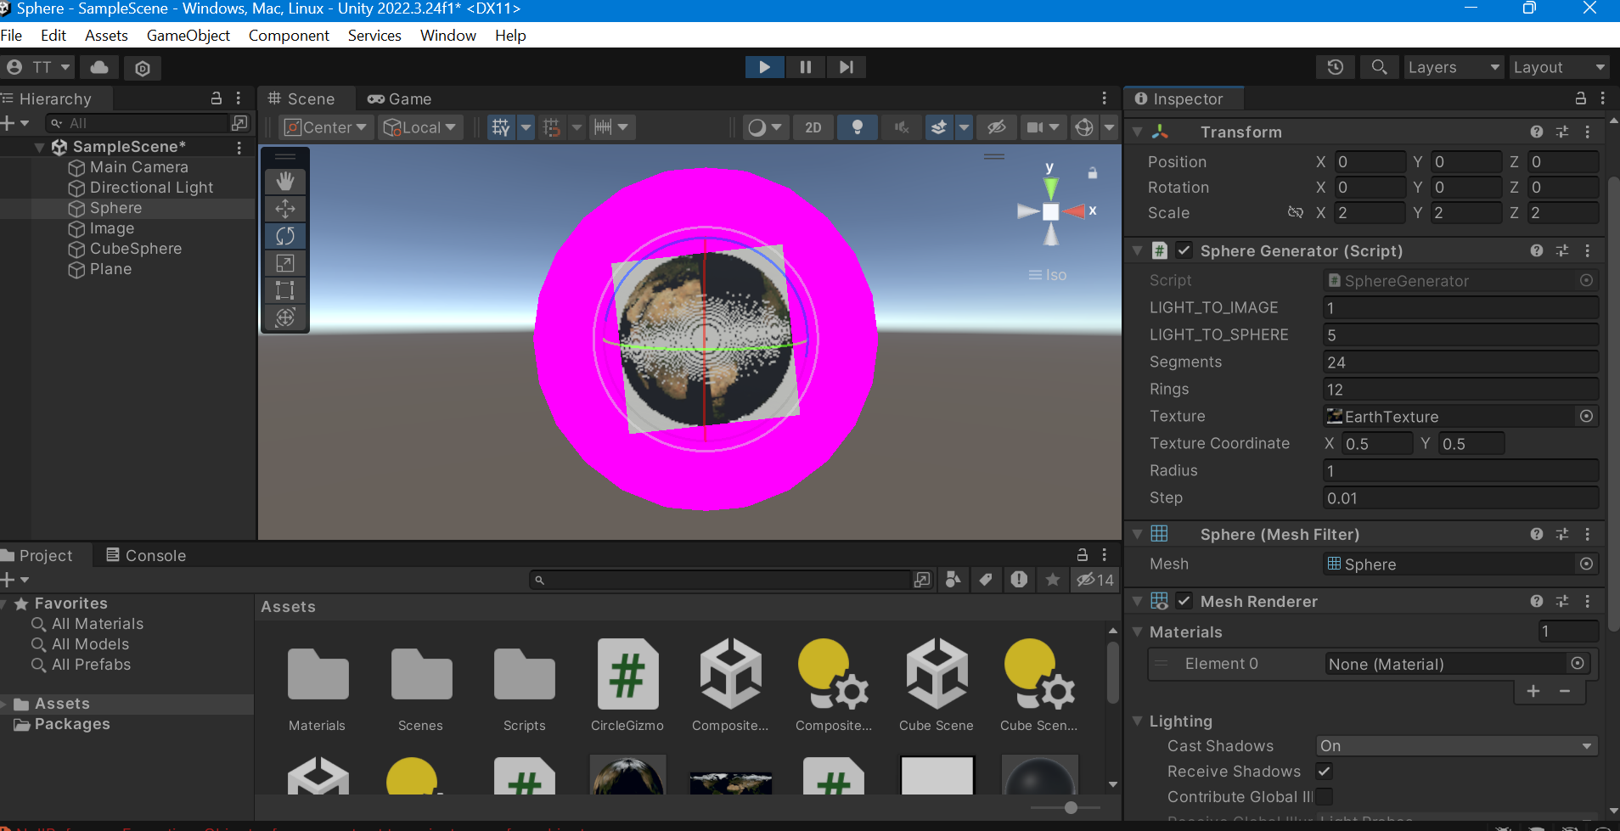Screen dimensions: 1620x831
Task: Select the Move tool
Action: click(285, 208)
